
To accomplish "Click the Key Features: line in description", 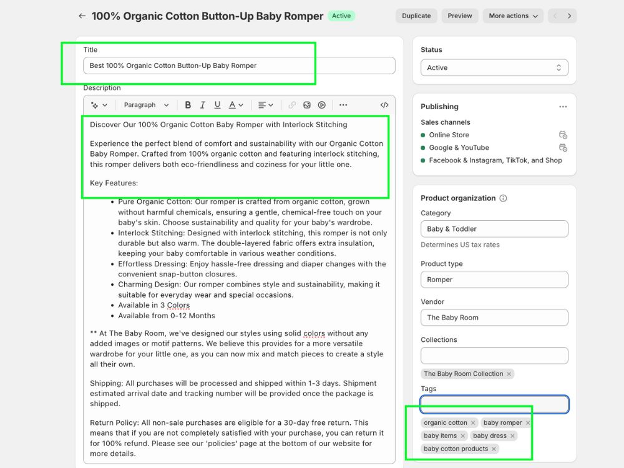I will click(114, 183).
